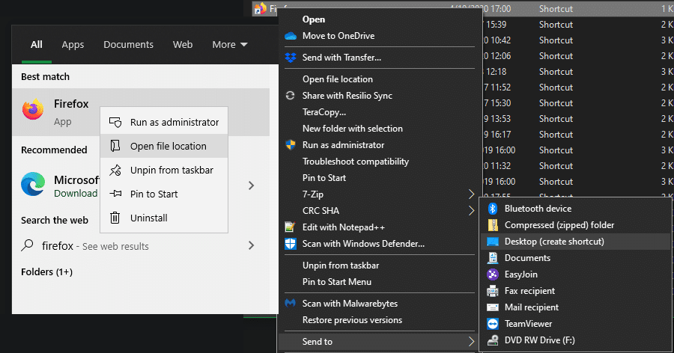Screen dimensions: 674x353
Task: Switch to the Web search tab
Action: point(183,45)
